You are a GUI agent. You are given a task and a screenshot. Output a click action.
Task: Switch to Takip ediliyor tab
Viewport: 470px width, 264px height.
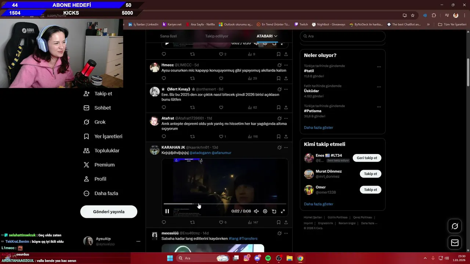pyautogui.click(x=217, y=36)
